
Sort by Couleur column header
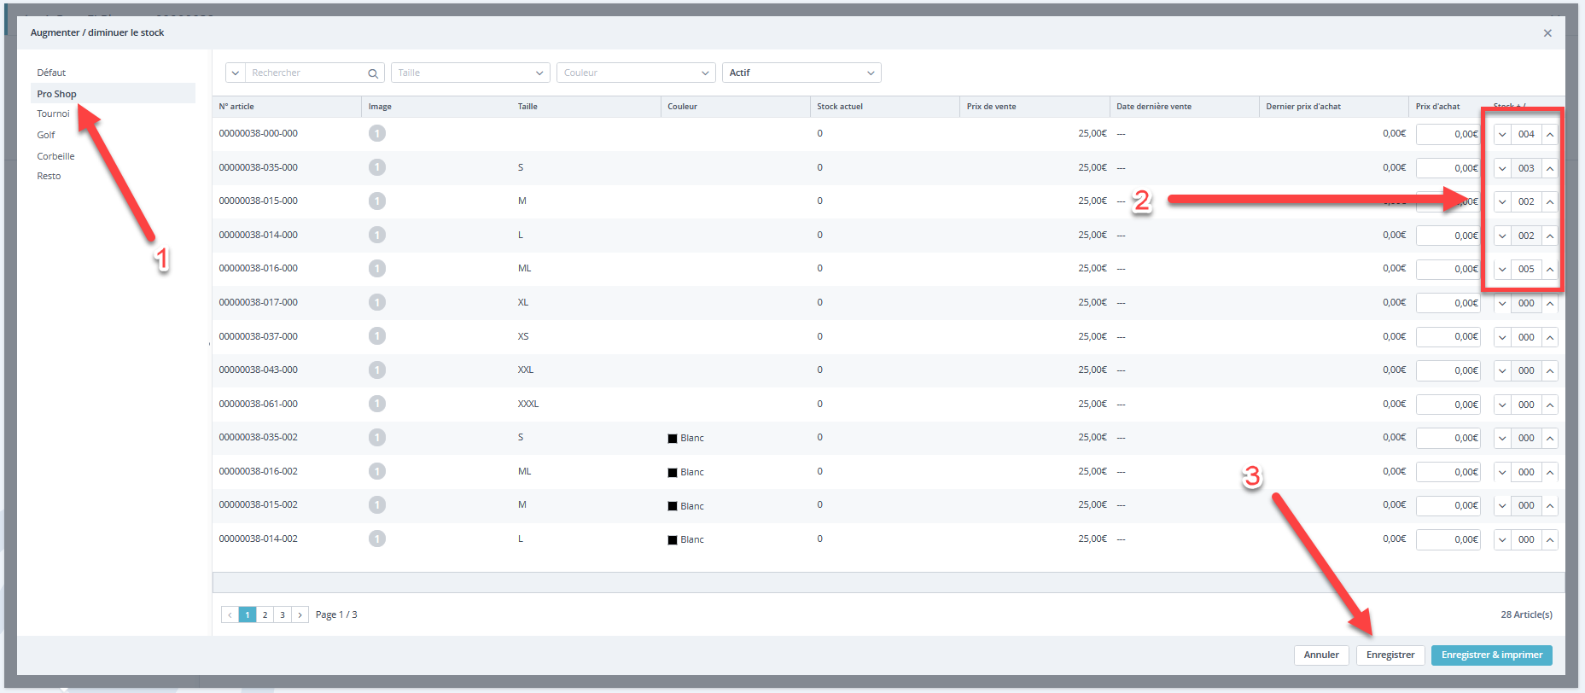pyautogui.click(x=682, y=107)
